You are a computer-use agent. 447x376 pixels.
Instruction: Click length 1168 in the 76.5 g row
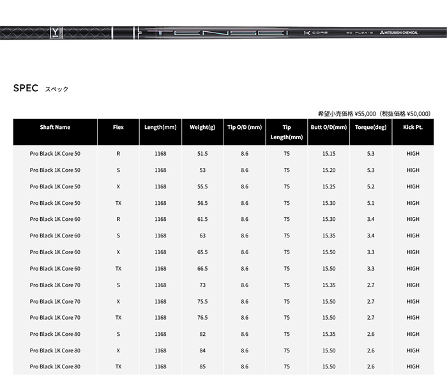point(160,317)
